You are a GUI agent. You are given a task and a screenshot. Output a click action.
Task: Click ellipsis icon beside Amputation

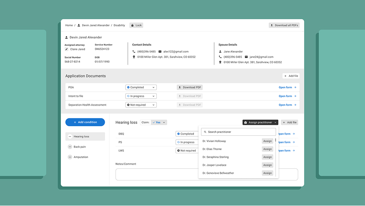pos(70,157)
